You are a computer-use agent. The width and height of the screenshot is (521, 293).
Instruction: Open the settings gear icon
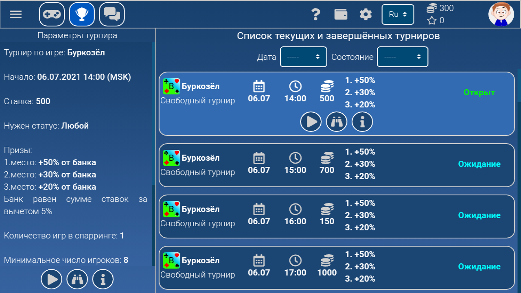tap(366, 14)
